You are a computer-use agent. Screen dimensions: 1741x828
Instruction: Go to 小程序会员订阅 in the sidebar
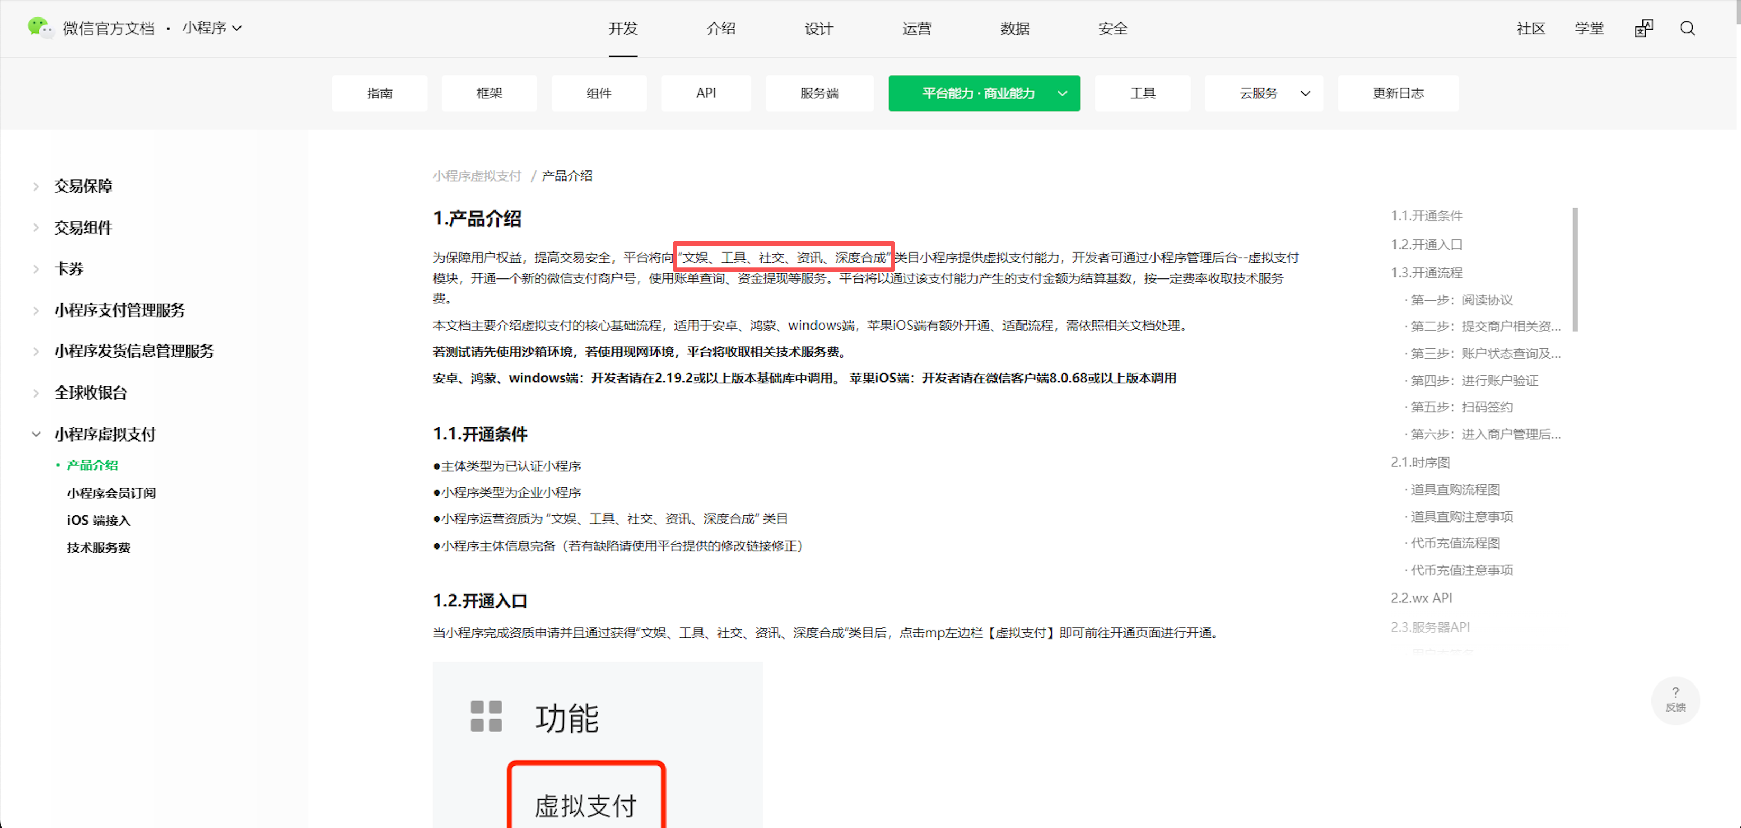[111, 493]
